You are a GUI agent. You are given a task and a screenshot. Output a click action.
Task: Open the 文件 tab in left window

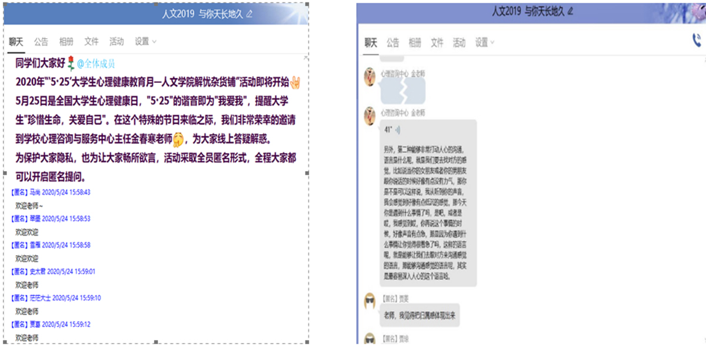click(x=91, y=42)
